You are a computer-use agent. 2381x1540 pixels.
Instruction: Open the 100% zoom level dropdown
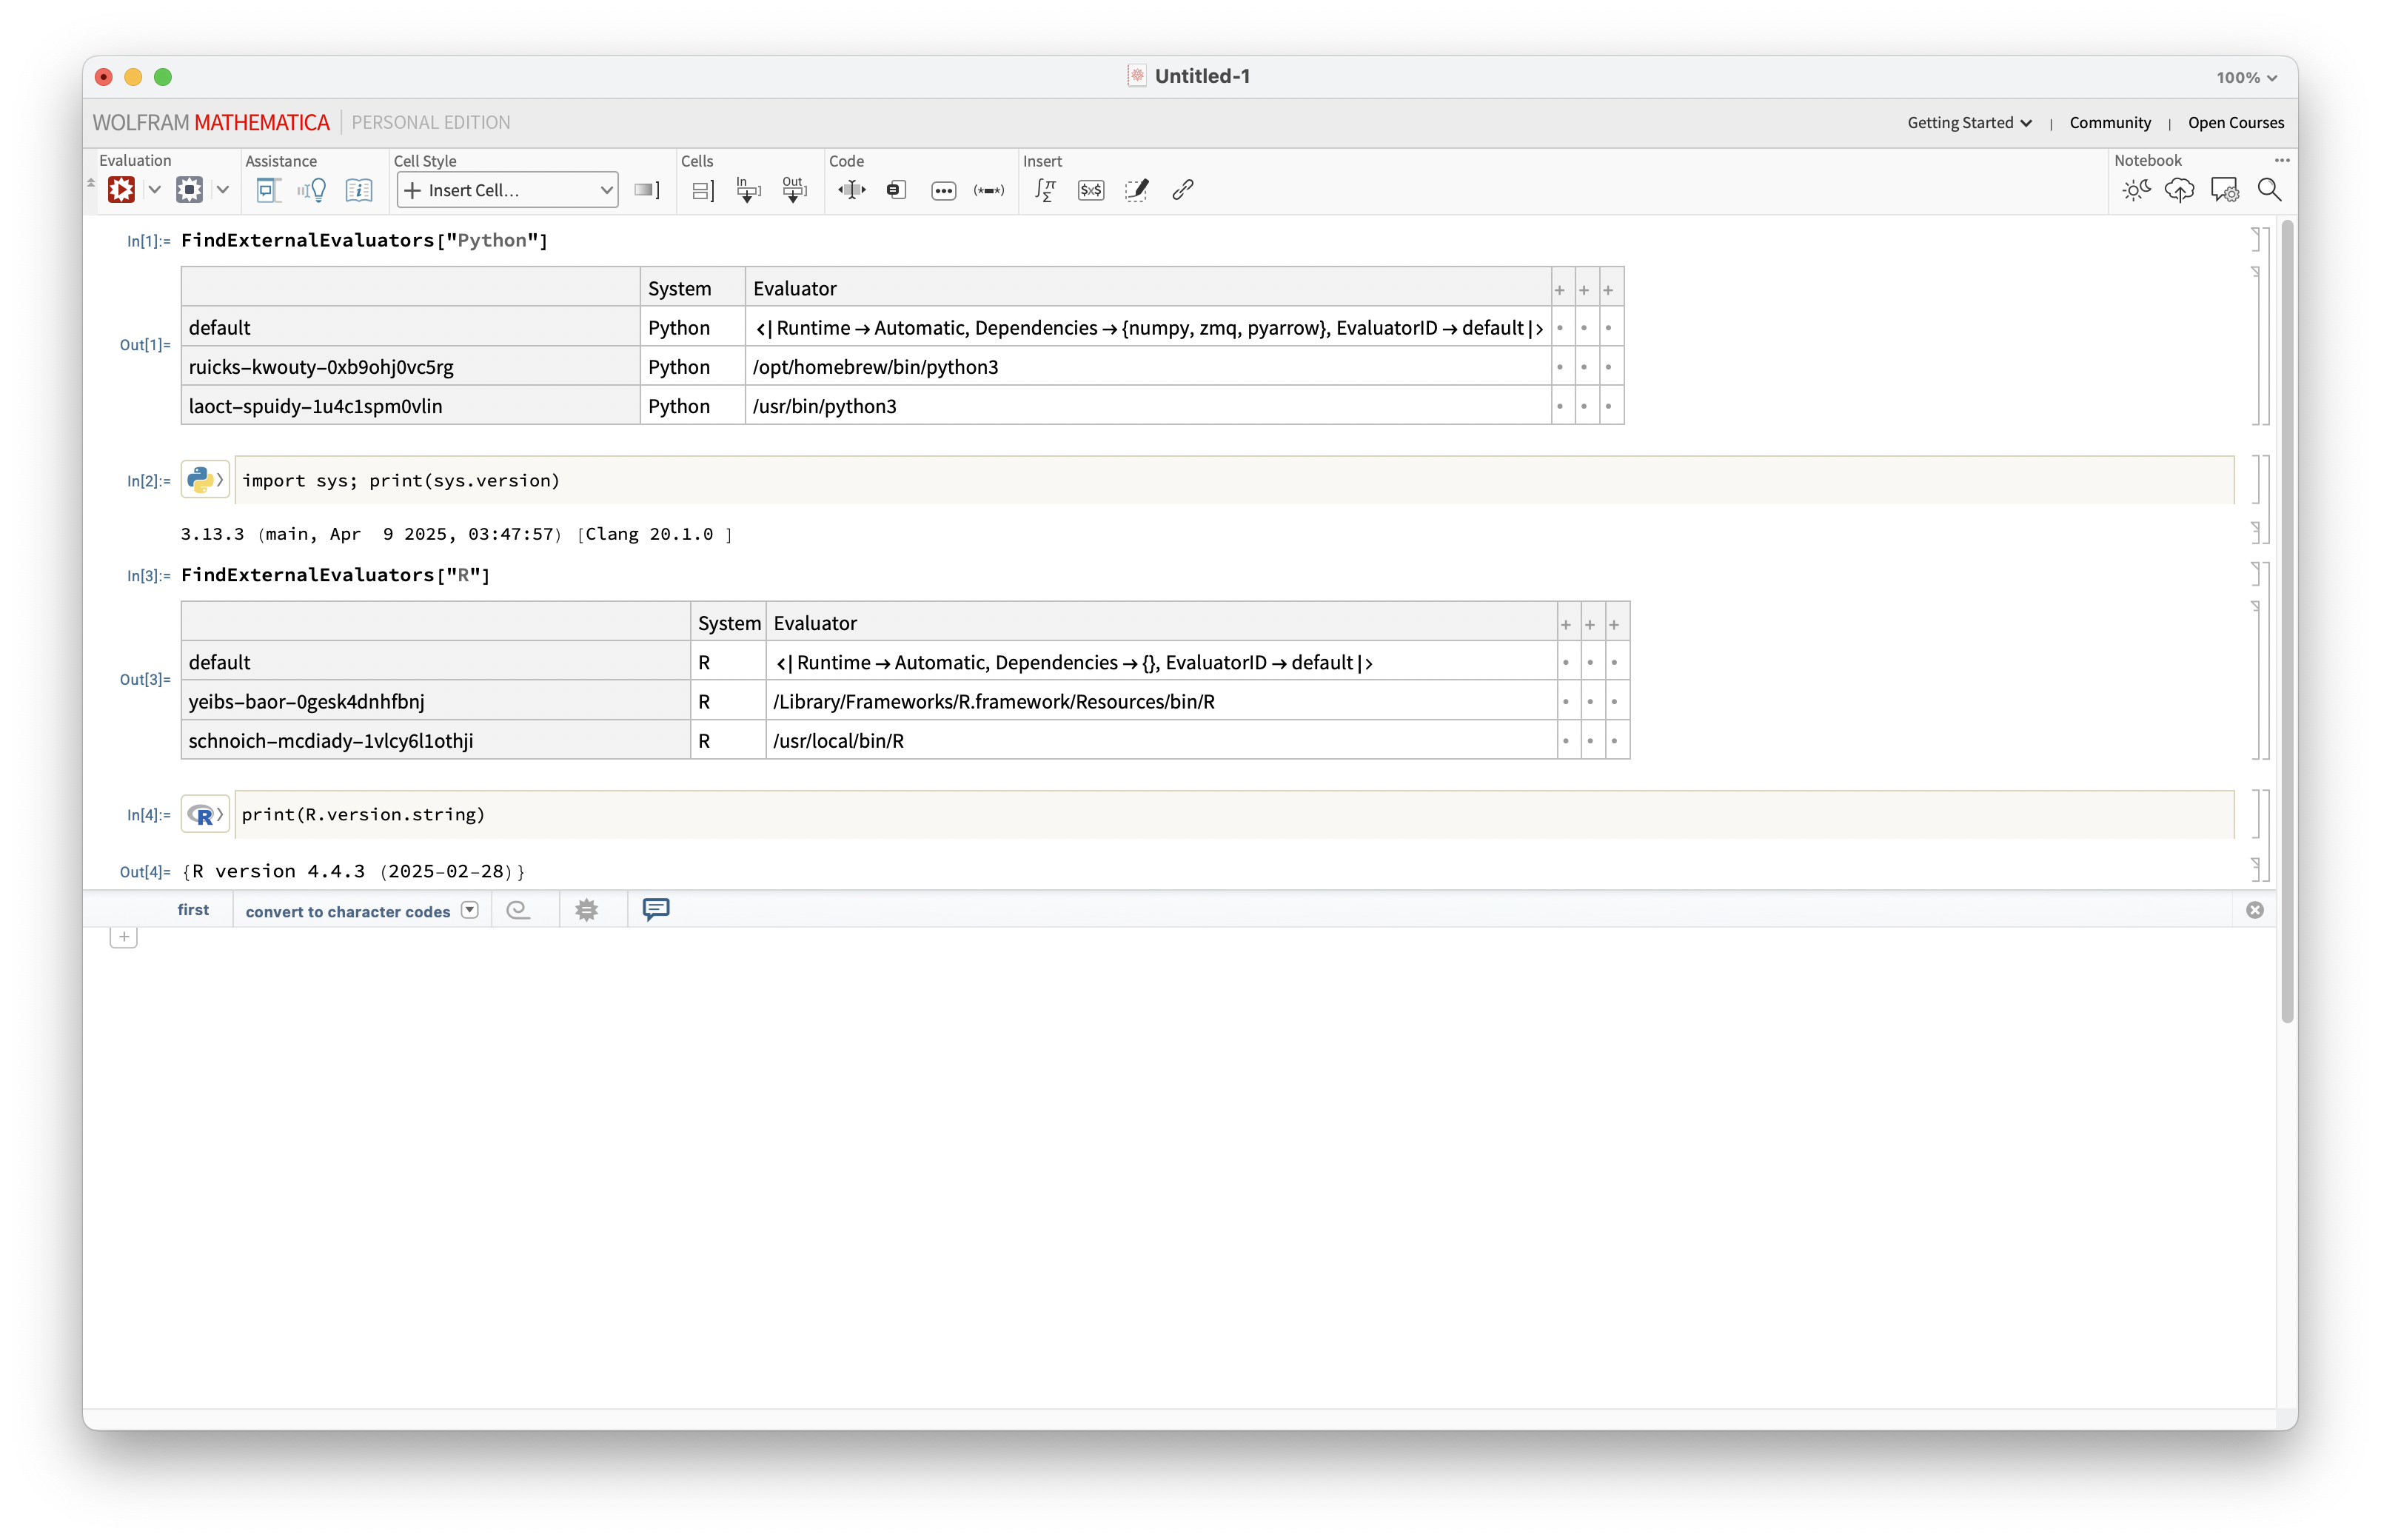(x=2246, y=77)
